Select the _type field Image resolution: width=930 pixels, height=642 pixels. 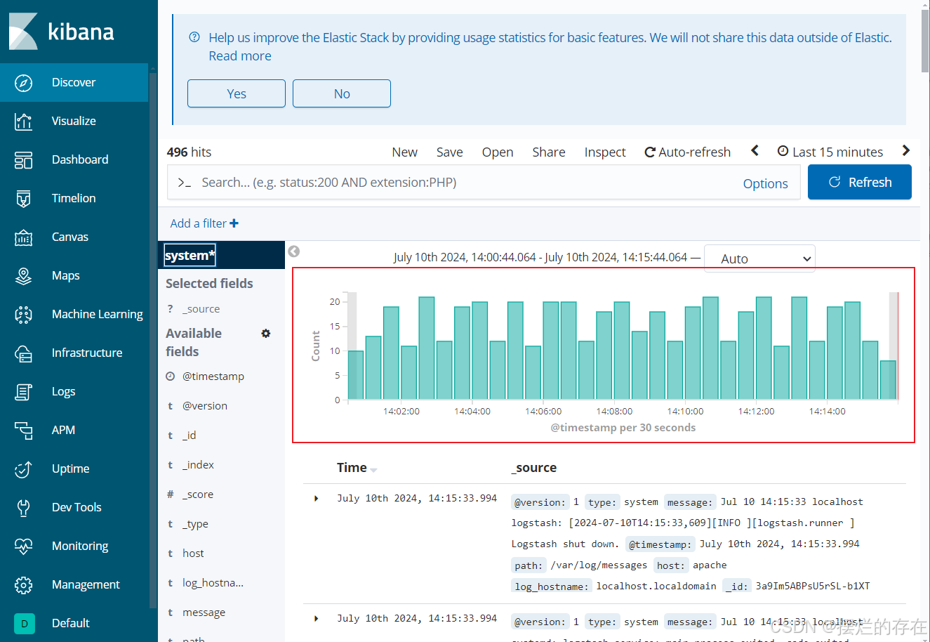195,524
